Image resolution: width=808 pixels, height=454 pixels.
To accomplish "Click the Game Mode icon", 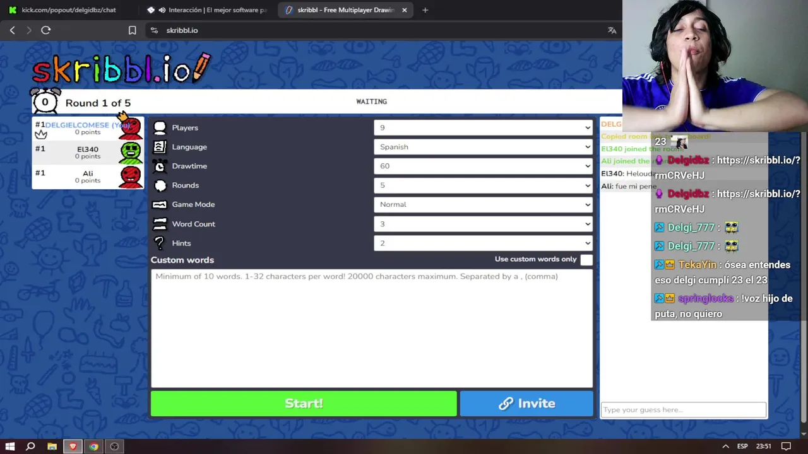I will coord(160,204).
